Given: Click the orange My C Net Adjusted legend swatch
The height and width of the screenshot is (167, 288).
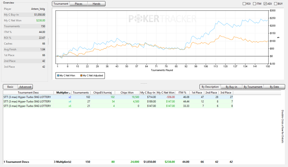Looking at the screenshot, I should click(81, 75).
